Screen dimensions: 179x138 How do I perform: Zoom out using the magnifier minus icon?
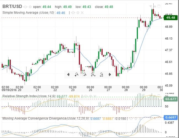click(85, 74)
